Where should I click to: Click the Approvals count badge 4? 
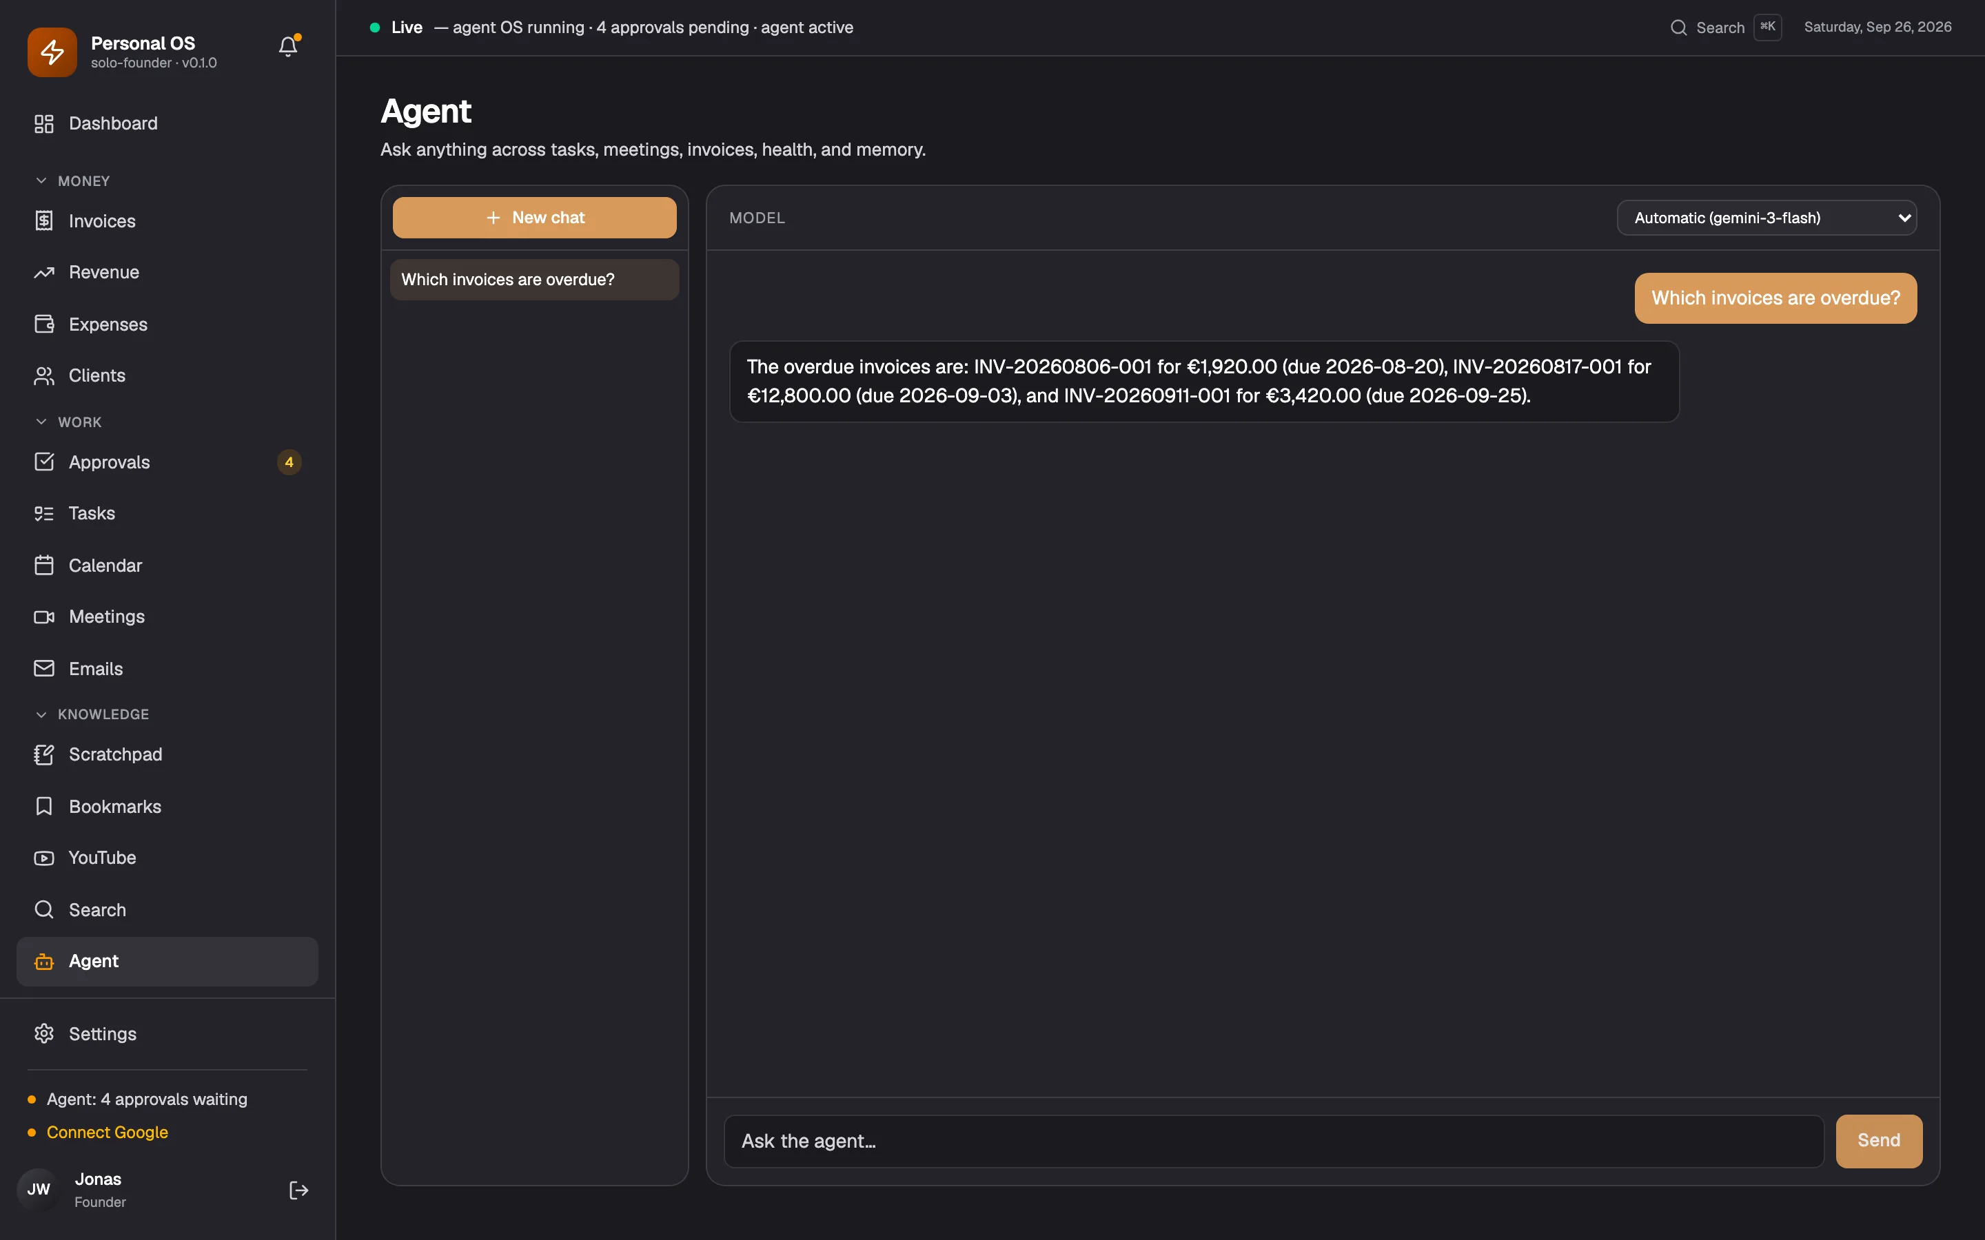(x=289, y=462)
